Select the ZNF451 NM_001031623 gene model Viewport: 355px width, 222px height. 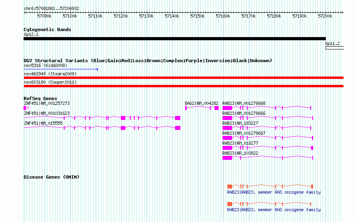click(x=102, y=118)
